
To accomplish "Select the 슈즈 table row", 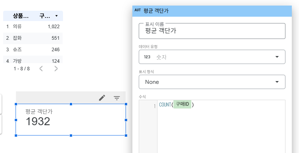I will tap(33, 50).
